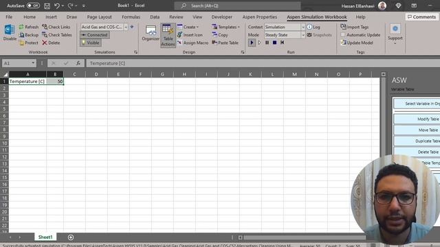Click Move Table in ASW pane
Screen dimensions: 440x247
pos(417,130)
